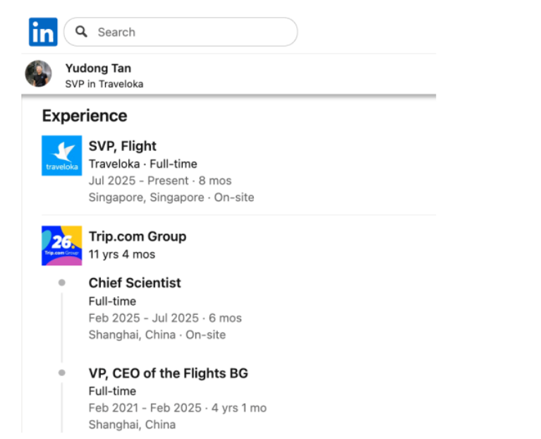This screenshot has height=439, width=541.
Task: Click into the Search field
Action: (x=190, y=32)
